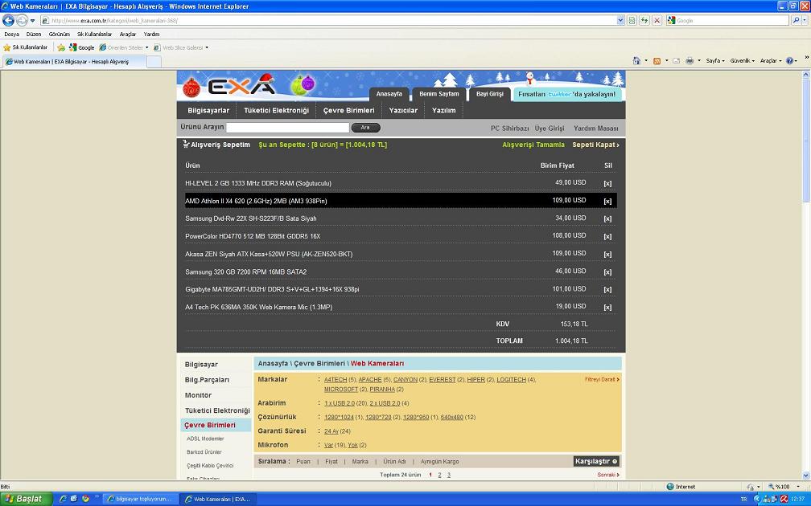Expand the search provider dropdown
811x506 pixels.
[x=805, y=20]
